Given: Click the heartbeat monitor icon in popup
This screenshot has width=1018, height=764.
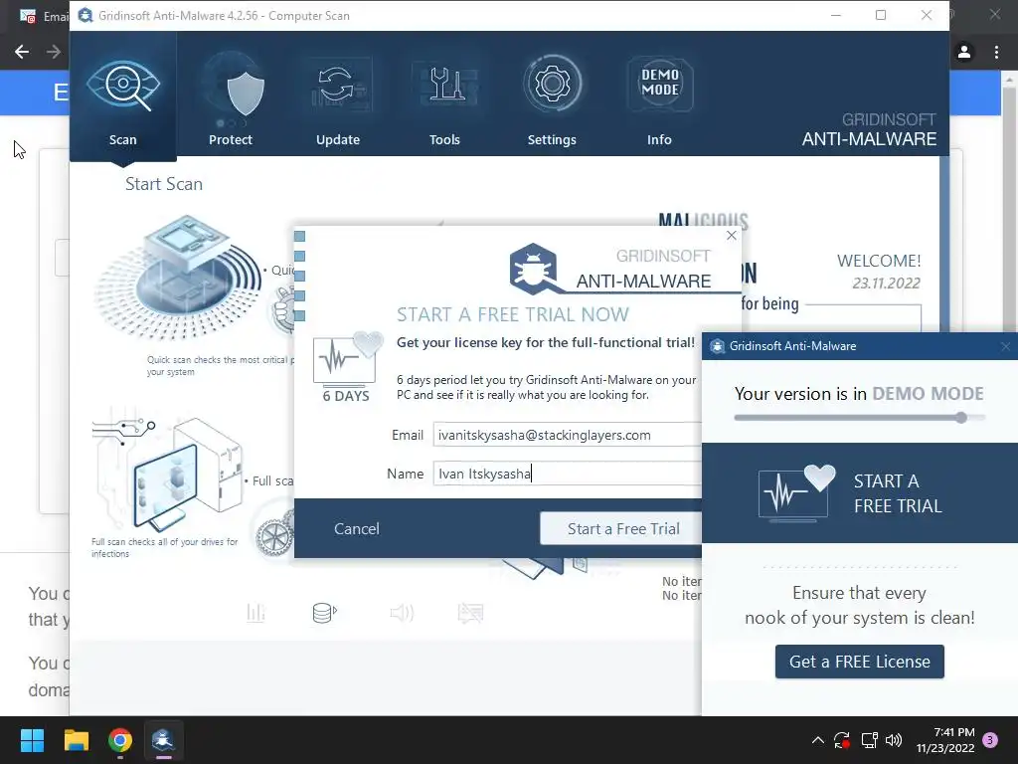Looking at the screenshot, I should coord(796,493).
